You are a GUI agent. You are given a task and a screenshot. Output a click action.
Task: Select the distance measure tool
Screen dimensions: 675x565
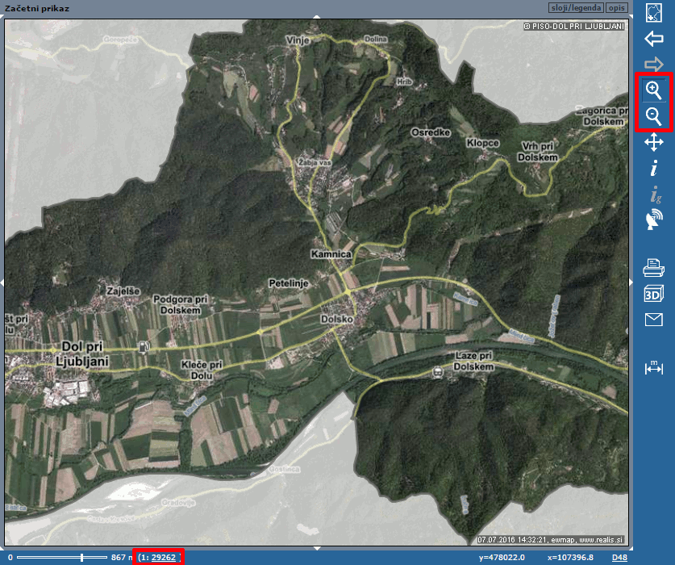[653, 367]
